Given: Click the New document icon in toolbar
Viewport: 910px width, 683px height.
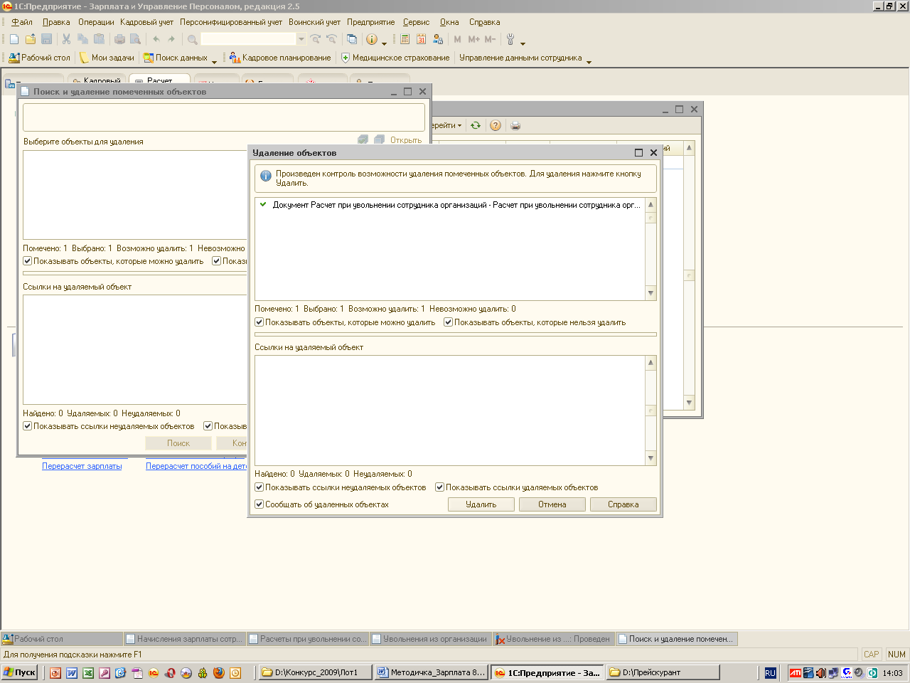Looking at the screenshot, I should coord(14,39).
